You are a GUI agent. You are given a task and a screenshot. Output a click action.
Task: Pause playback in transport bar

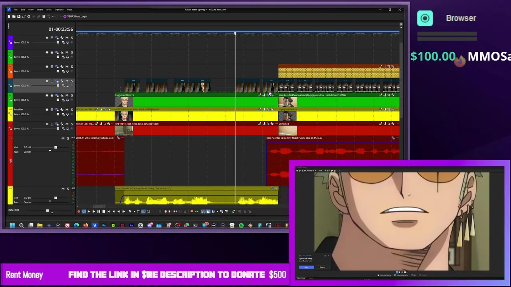[x=99, y=212]
